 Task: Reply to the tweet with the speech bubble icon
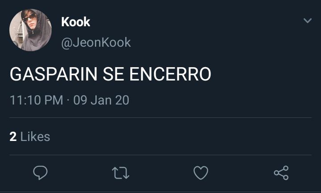click(40, 173)
